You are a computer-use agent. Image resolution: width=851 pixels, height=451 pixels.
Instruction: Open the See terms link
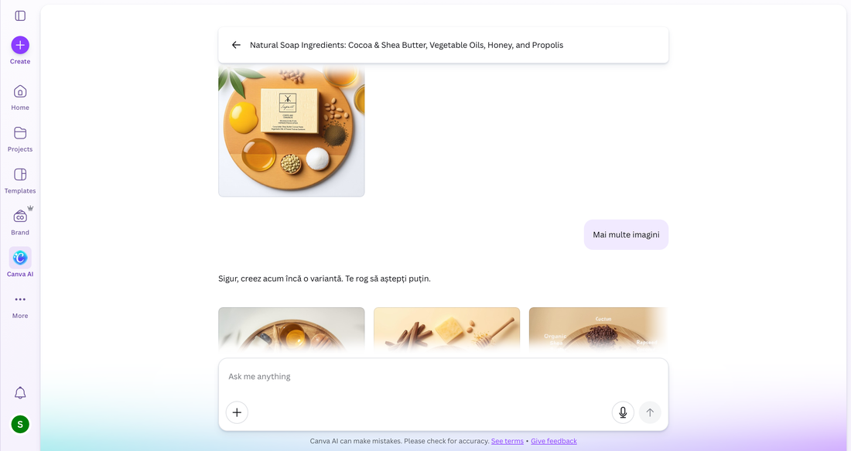(x=508, y=441)
